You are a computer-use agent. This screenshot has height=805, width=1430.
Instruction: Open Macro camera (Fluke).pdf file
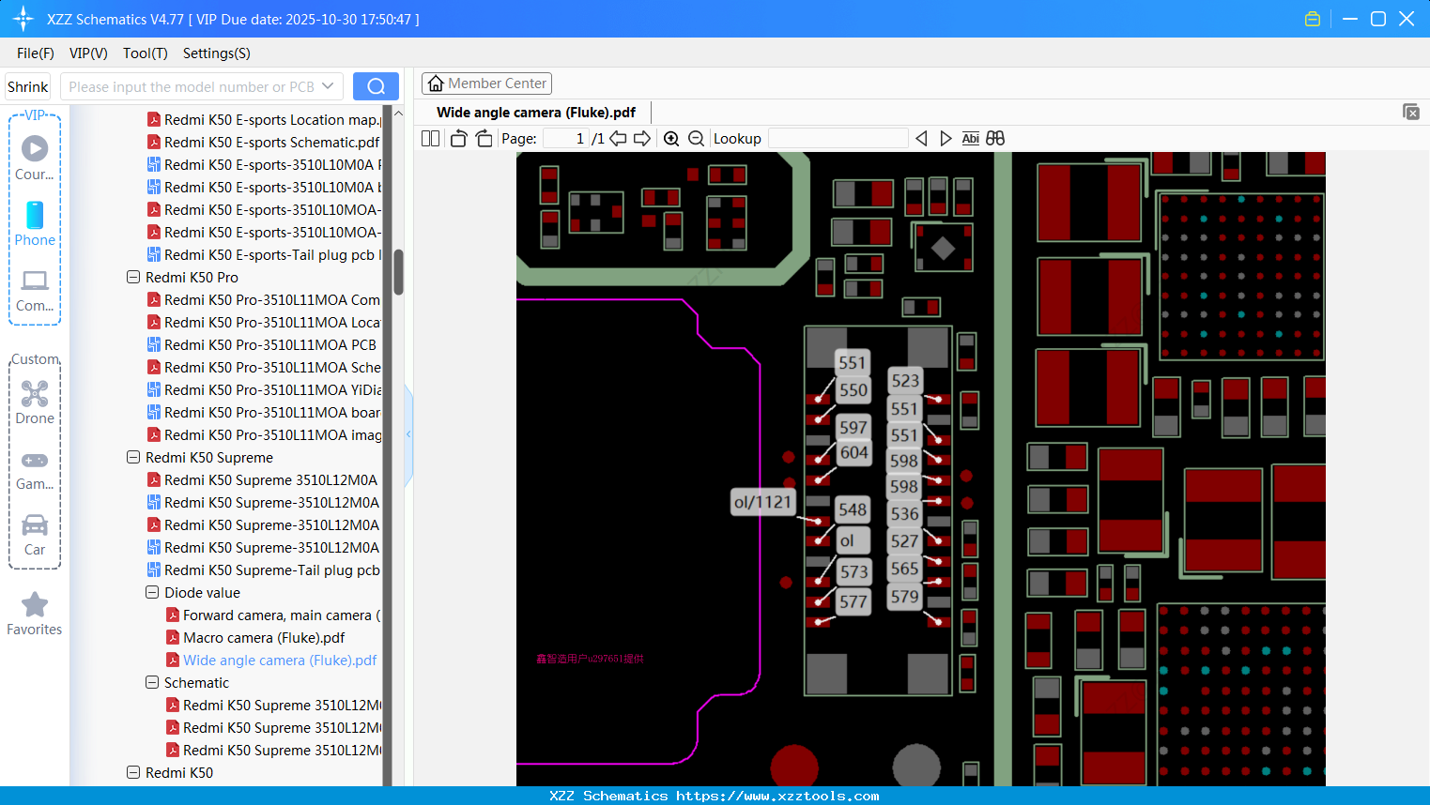tap(263, 638)
